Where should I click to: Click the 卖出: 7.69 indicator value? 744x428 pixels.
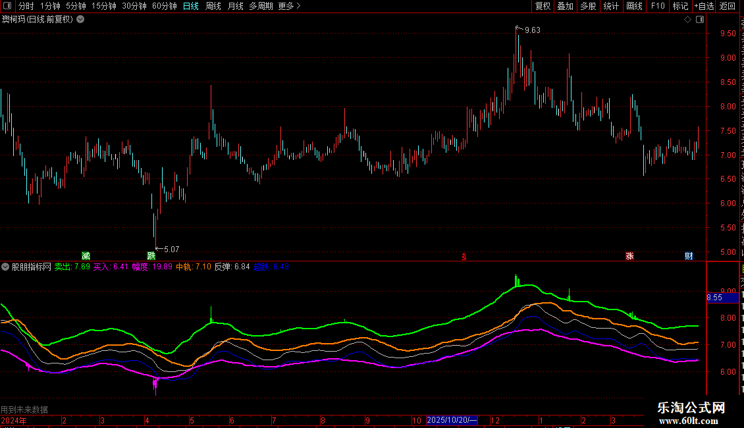[72, 267]
